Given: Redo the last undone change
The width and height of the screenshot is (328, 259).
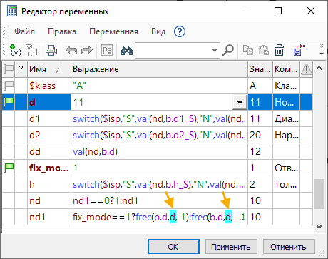Looking at the screenshot, I should (x=87, y=50).
